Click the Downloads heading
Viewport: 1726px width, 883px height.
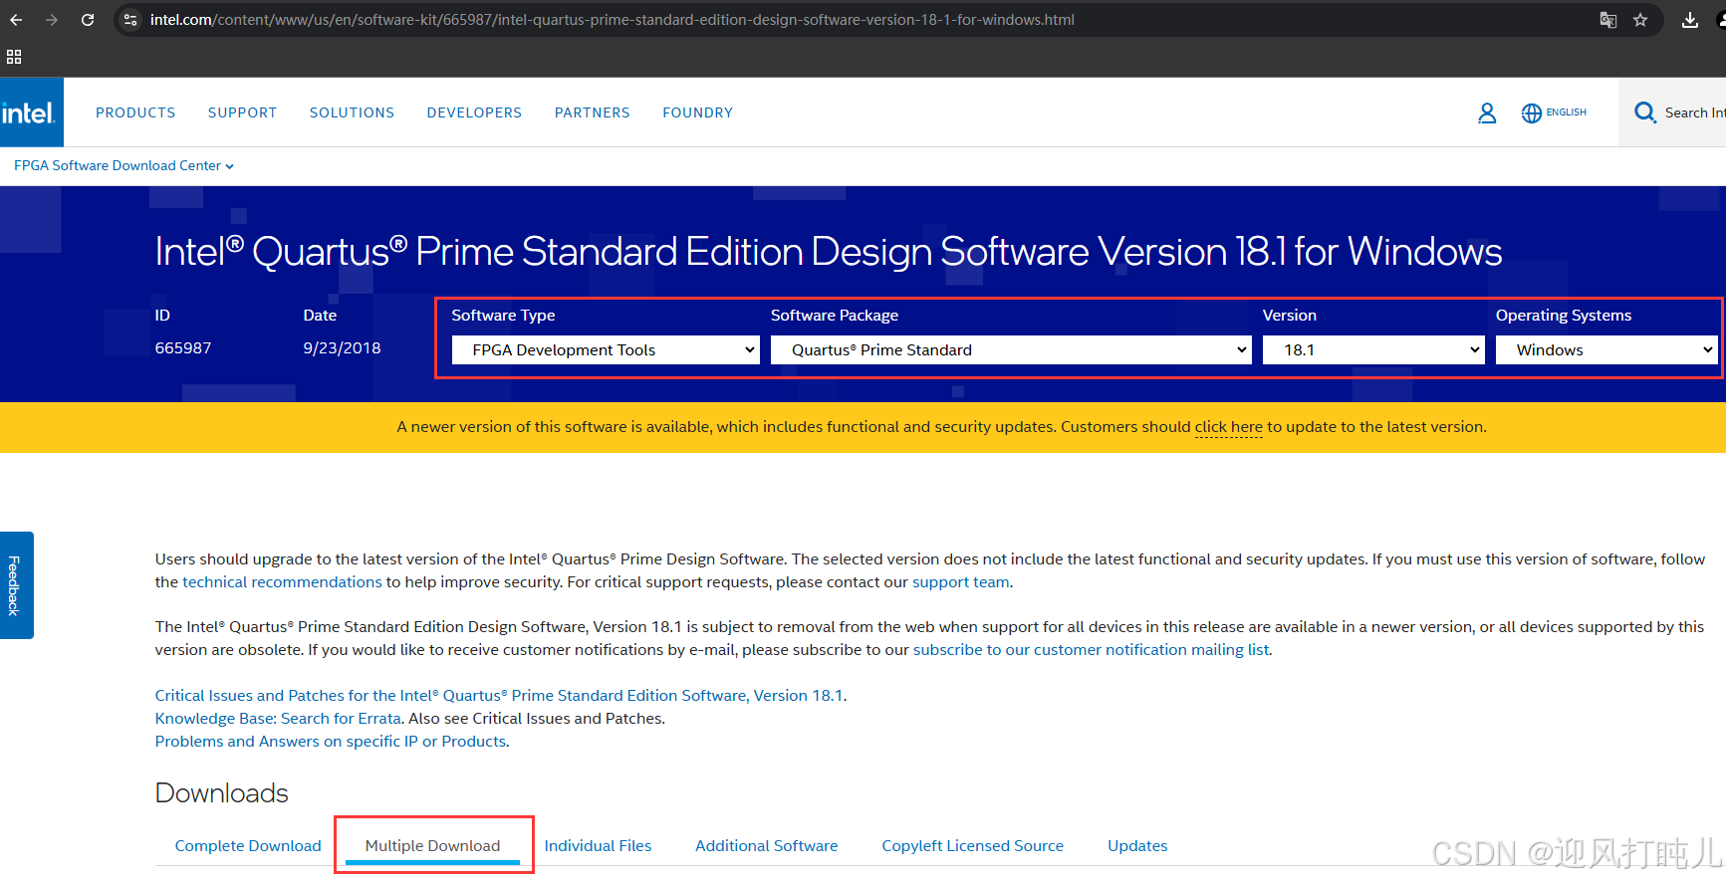pos(221,793)
